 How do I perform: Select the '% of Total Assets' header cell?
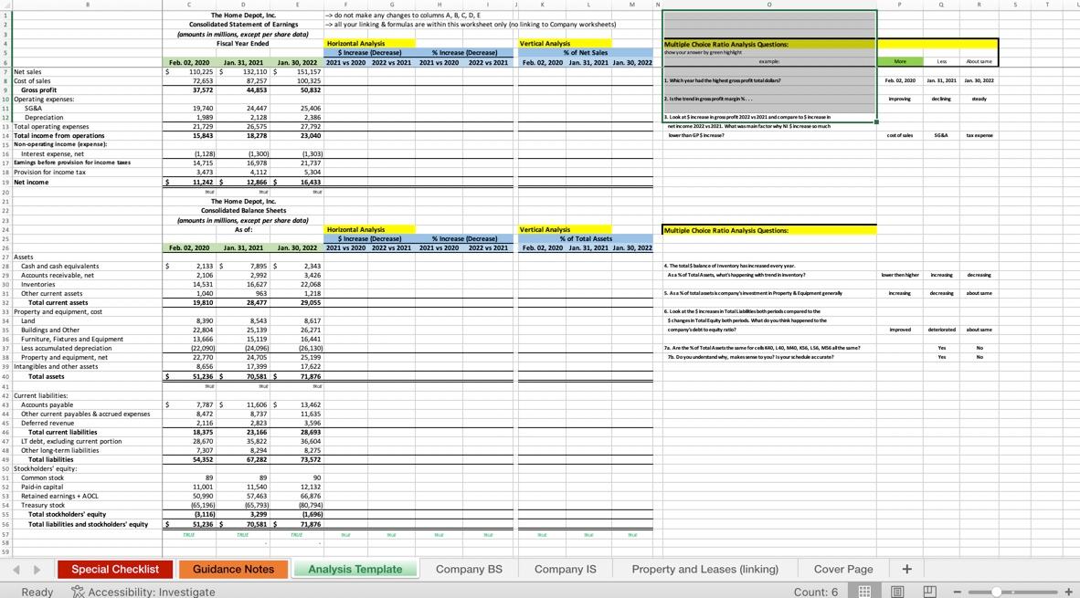click(586, 239)
